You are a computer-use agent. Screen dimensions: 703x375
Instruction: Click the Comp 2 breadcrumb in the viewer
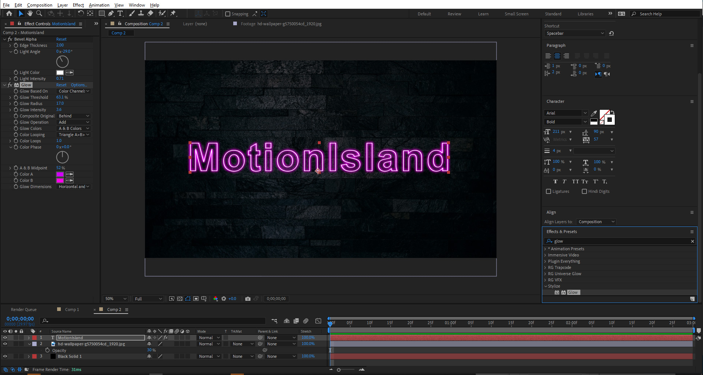point(119,33)
